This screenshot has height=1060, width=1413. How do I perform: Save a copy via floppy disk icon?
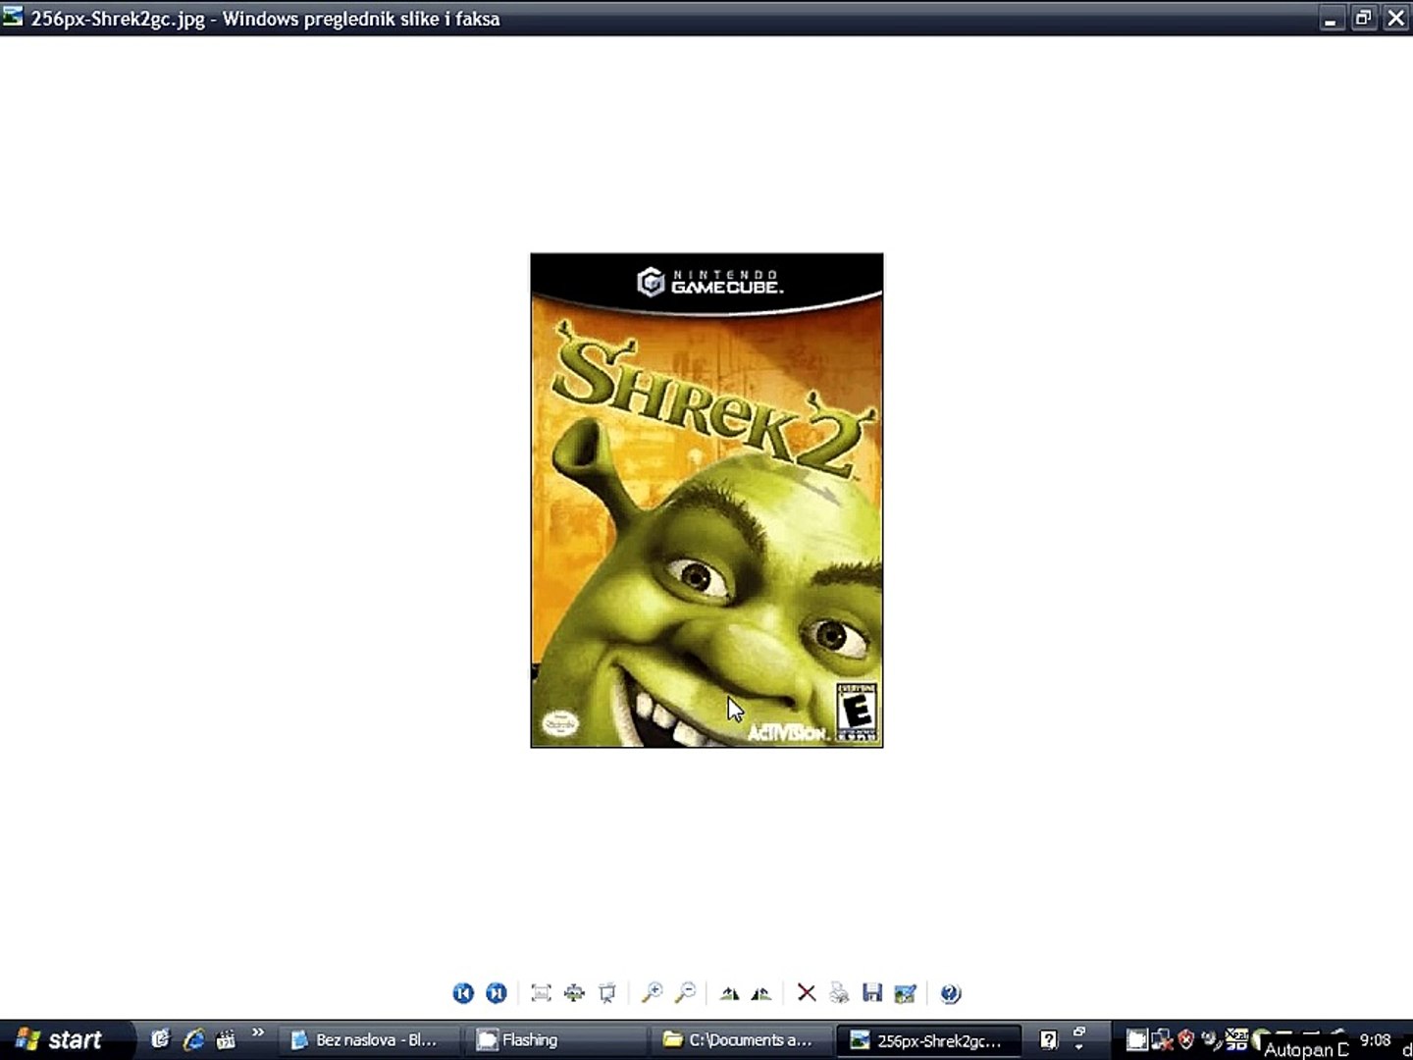tap(872, 993)
